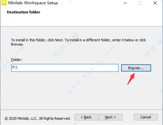Click the Minitab Workspace Setup title text
Screen dimensions: 163x125
(x=33, y=3)
